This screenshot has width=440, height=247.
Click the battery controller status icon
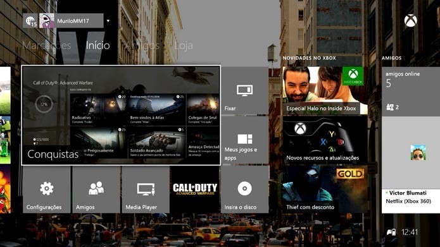(x=391, y=232)
